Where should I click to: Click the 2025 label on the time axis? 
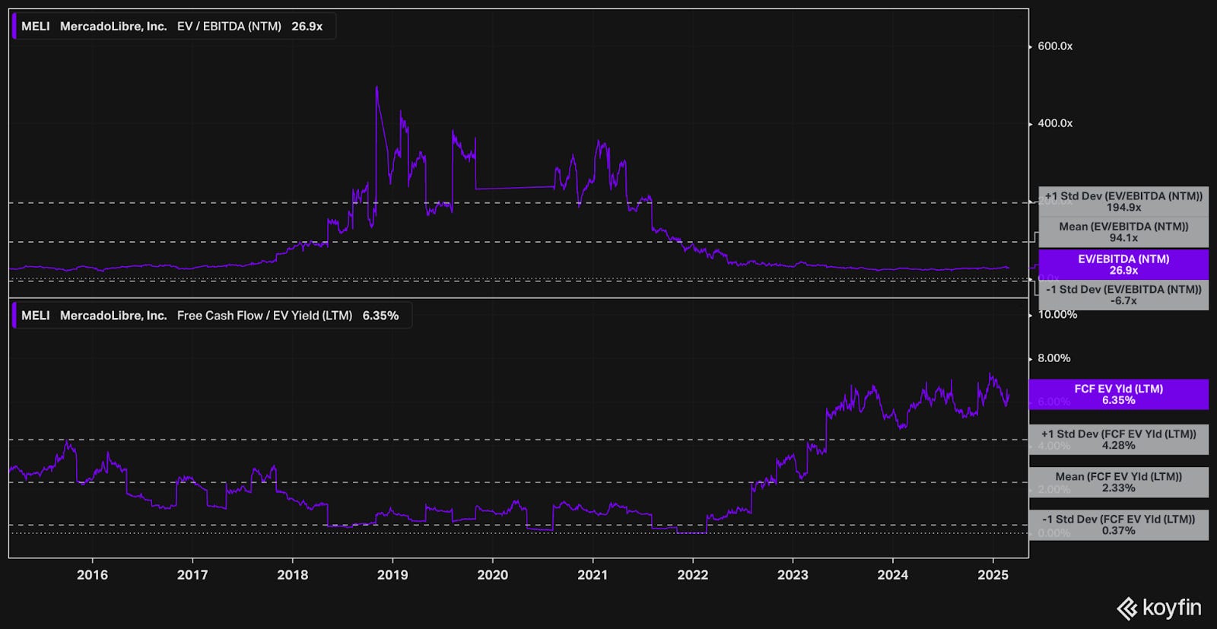pos(993,575)
